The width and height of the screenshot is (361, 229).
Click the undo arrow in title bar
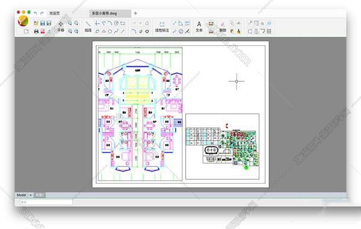pos(35,13)
